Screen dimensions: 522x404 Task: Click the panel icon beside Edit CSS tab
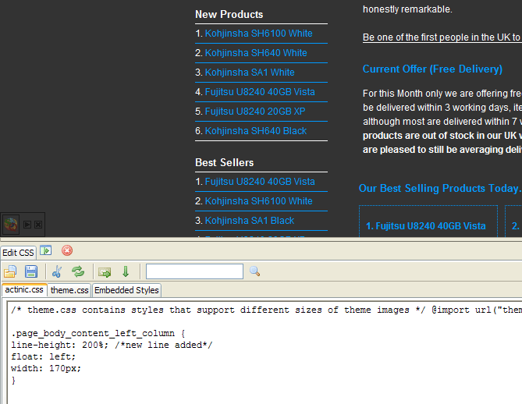46,250
